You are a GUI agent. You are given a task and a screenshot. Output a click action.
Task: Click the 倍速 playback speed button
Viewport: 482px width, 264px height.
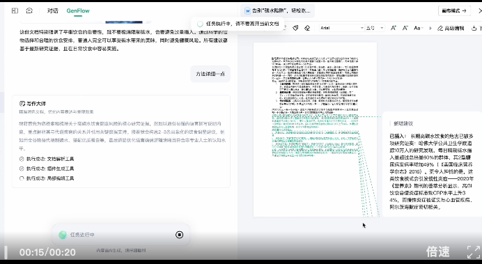(x=437, y=251)
